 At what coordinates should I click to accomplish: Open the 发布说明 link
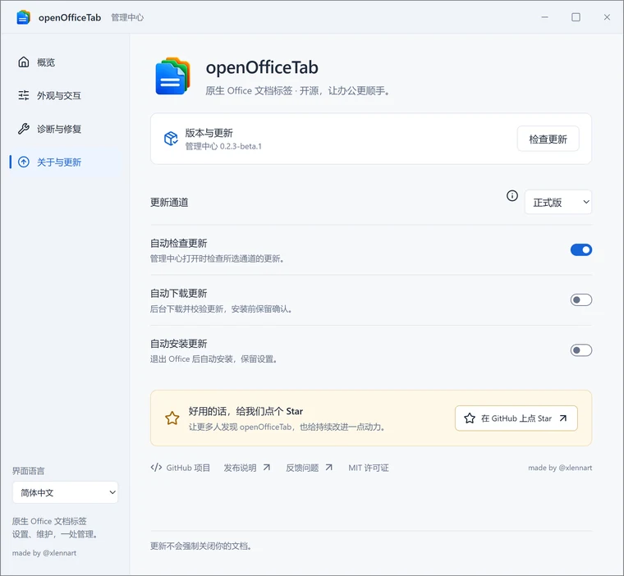(x=247, y=468)
